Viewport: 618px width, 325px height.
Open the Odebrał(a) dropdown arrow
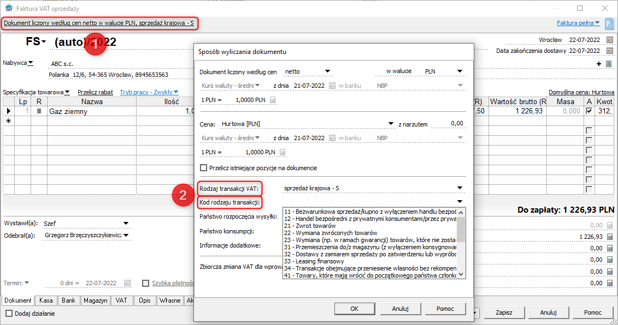pos(126,235)
